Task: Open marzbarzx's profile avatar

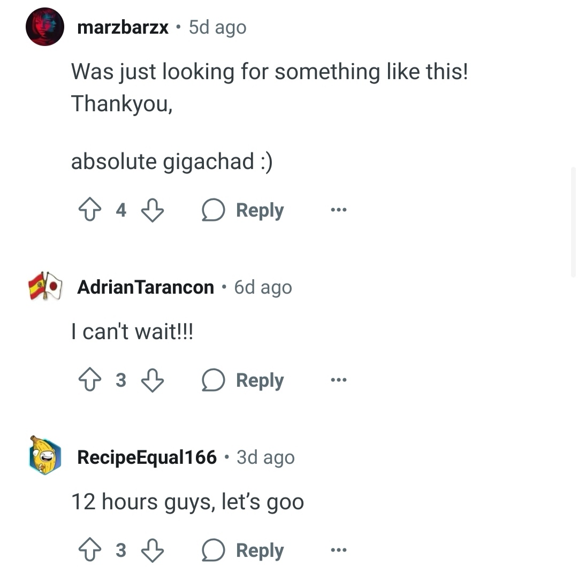Action: (45, 27)
